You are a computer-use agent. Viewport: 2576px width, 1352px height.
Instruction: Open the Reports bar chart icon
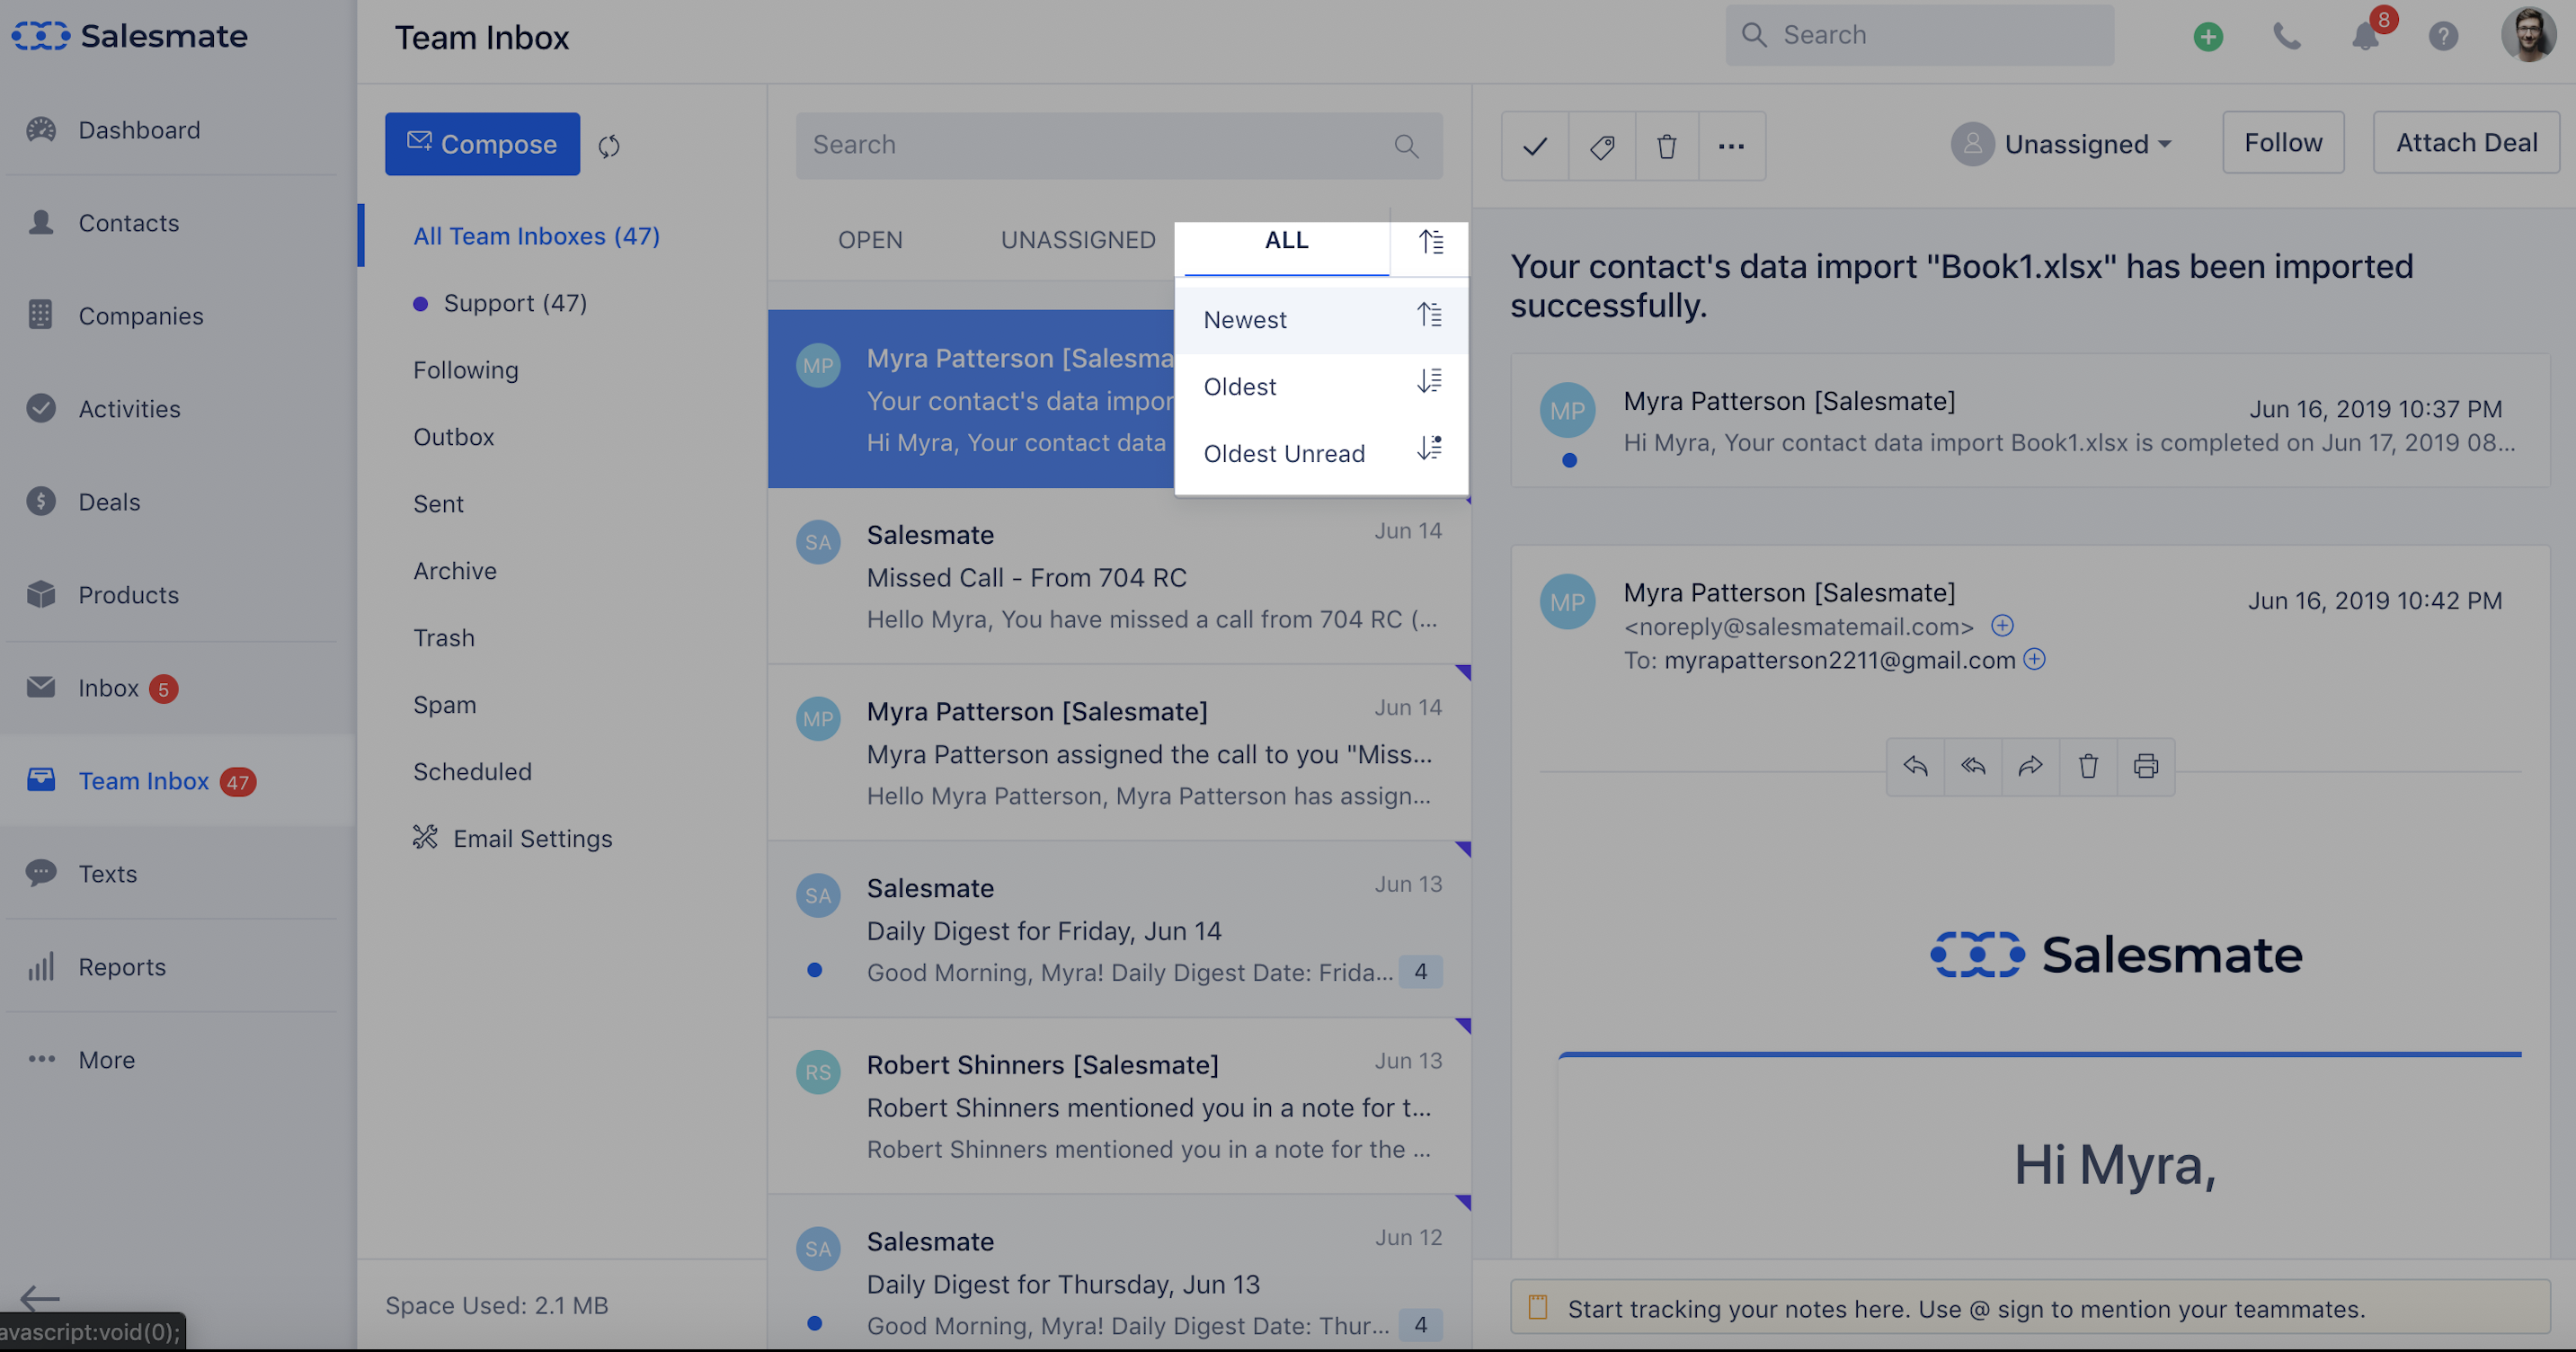(x=41, y=966)
